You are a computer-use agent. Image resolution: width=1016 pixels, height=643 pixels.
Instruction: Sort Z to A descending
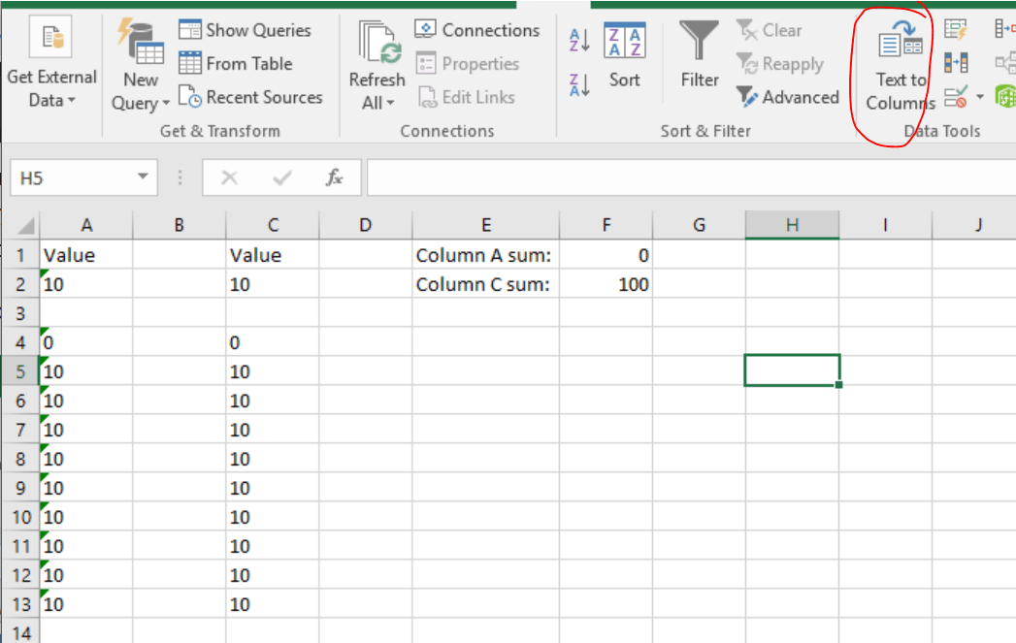[579, 84]
